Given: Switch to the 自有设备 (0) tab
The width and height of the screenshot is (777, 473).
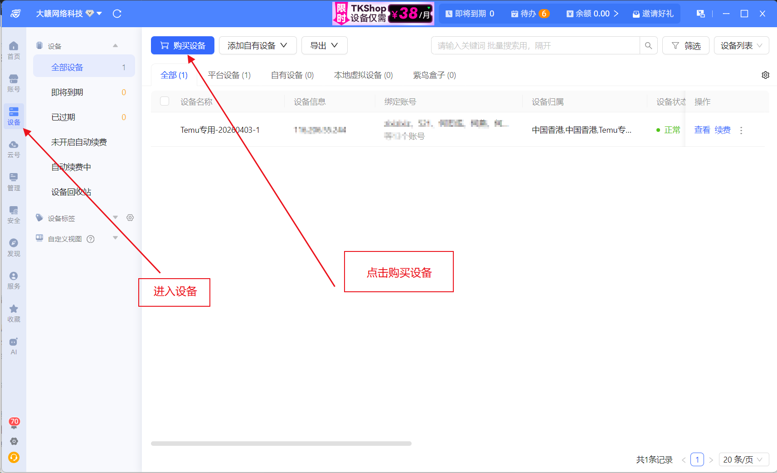Looking at the screenshot, I should click(292, 75).
